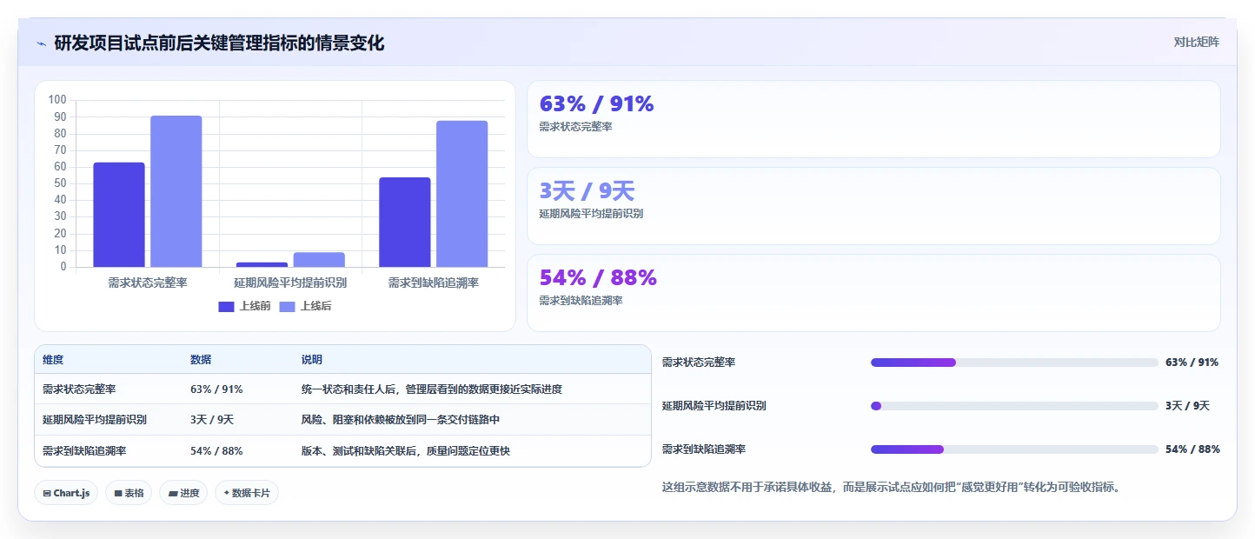Click the description starting 版本、测试和缺陷关联后
The height and width of the screenshot is (539, 1255).
pos(406,451)
